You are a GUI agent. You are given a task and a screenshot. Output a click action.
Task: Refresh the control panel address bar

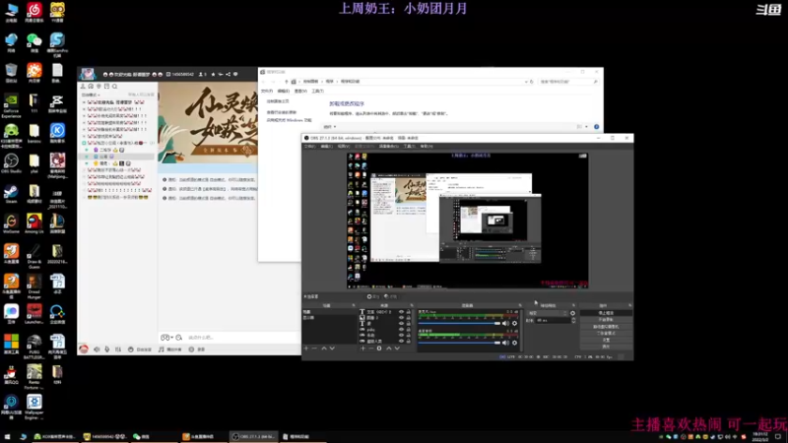tap(532, 82)
